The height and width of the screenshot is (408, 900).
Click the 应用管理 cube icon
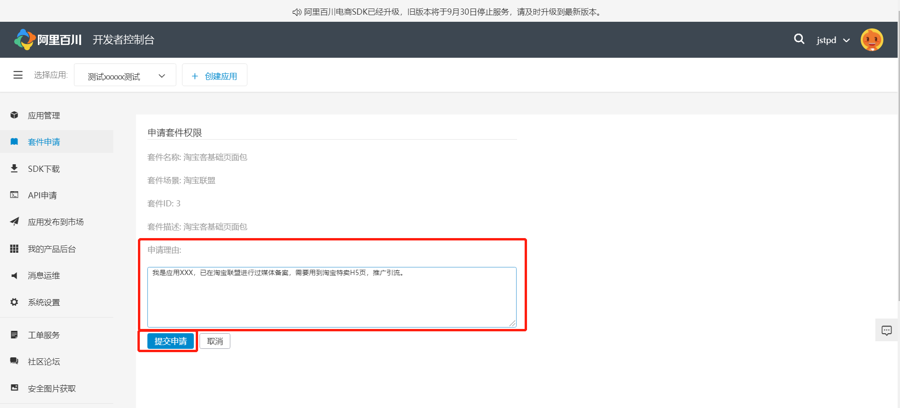(x=14, y=115)
